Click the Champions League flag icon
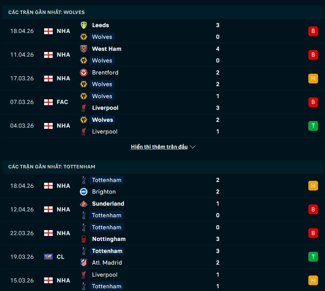The height and width of the screenshot is (291, 325). pos(48,257)
